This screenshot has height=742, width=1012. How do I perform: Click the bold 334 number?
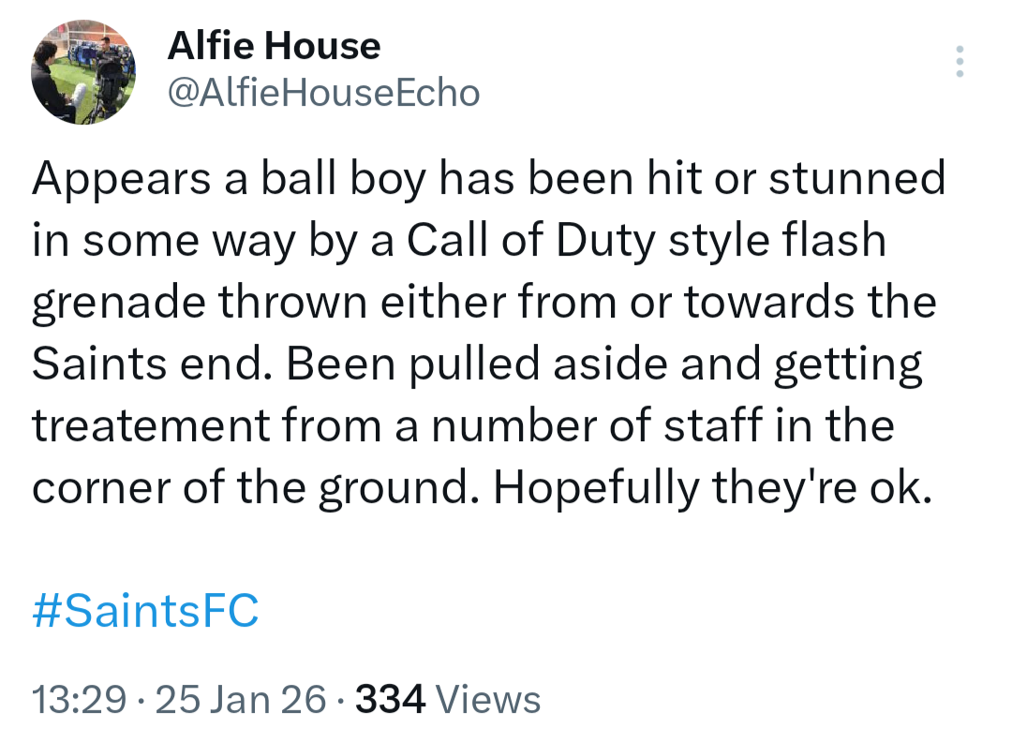[393, 699]
